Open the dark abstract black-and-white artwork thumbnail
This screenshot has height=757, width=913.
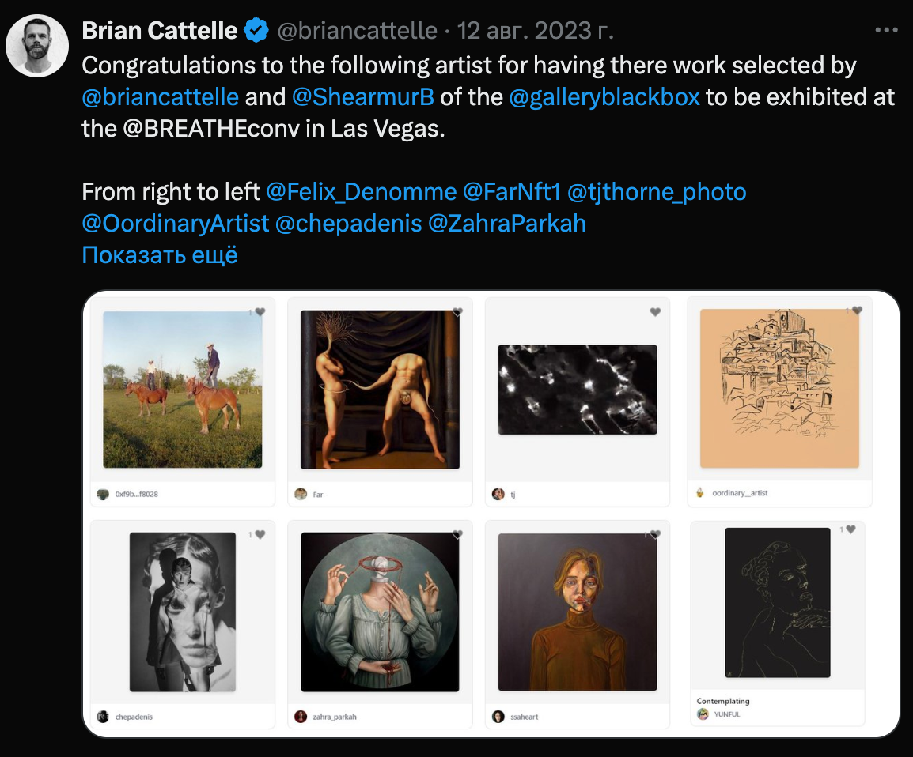(x=578, y=389)
